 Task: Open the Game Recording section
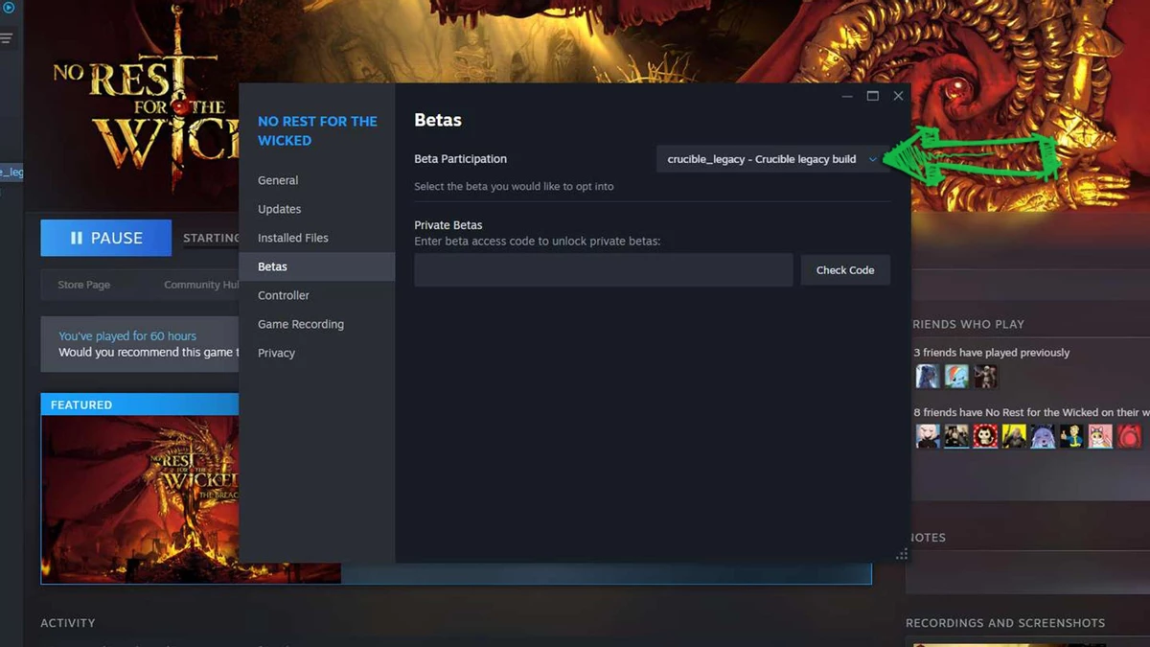301,324
